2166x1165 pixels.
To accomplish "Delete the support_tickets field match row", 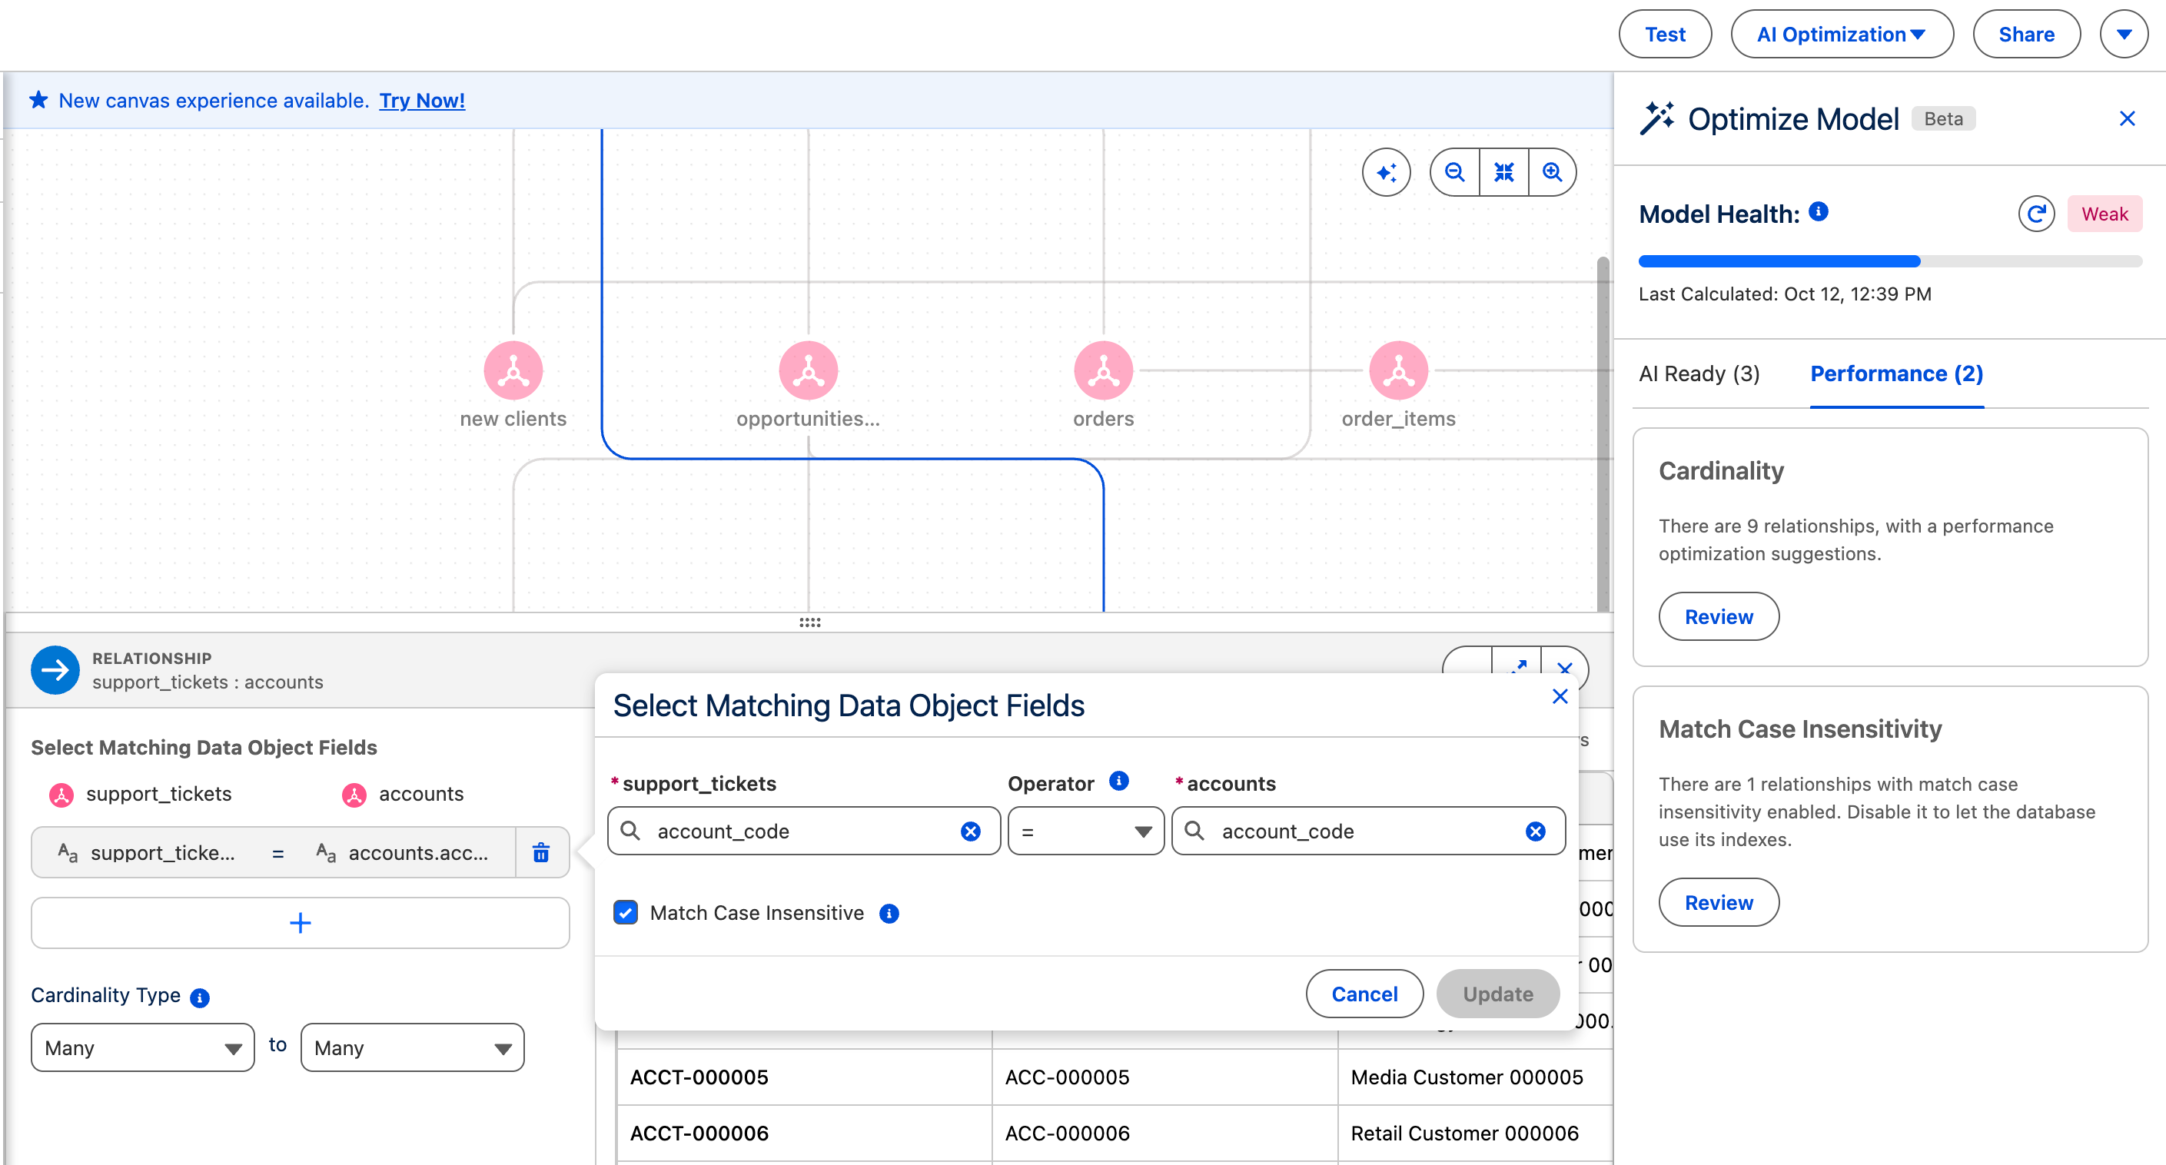I will [x=541, y=852].
